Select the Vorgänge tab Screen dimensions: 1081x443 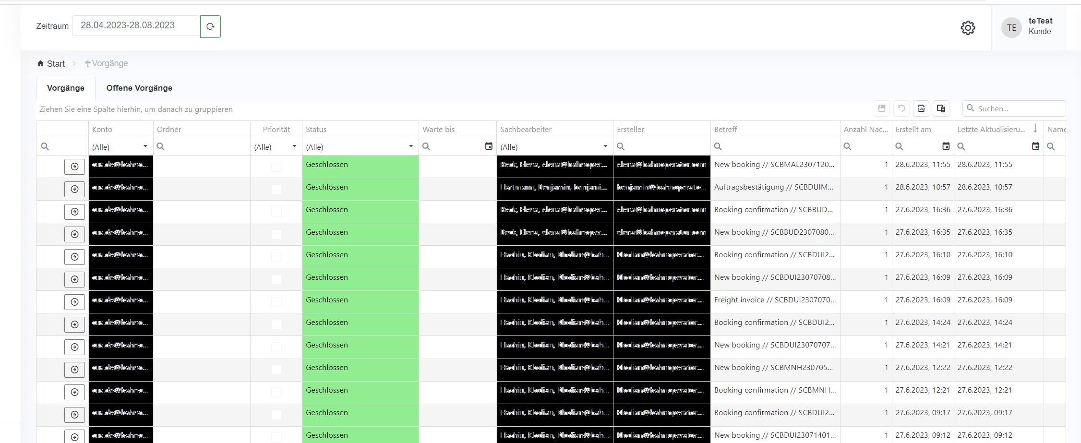click(x=66, y=88)
